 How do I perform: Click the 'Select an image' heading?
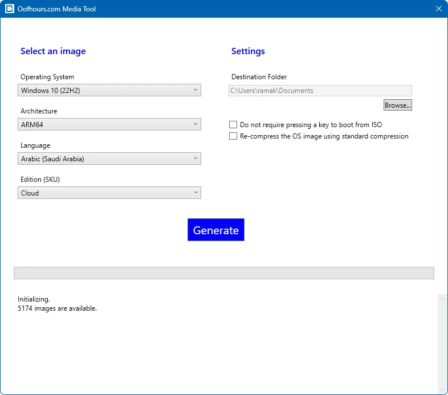pos(53,51)
